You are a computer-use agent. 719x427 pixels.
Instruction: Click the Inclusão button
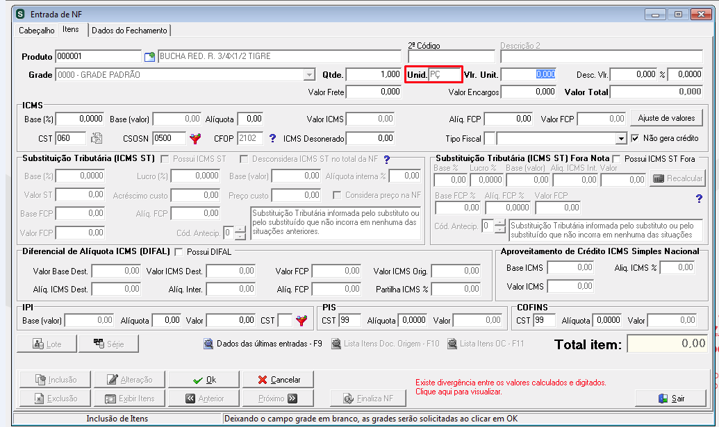coord(55,380)
